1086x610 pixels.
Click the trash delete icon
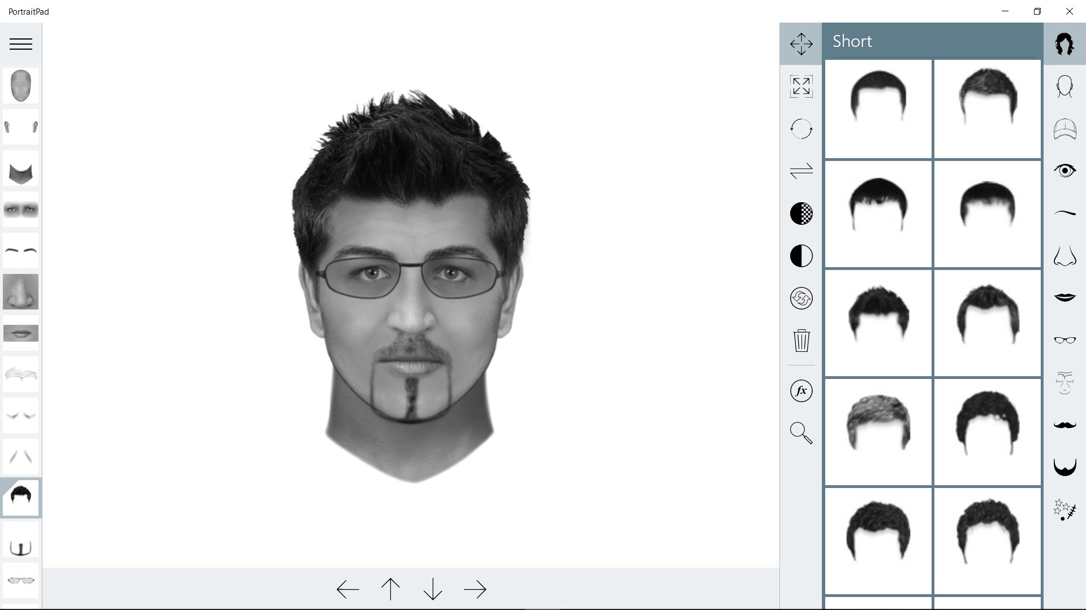pyautogui.click(x=801, y=341)
